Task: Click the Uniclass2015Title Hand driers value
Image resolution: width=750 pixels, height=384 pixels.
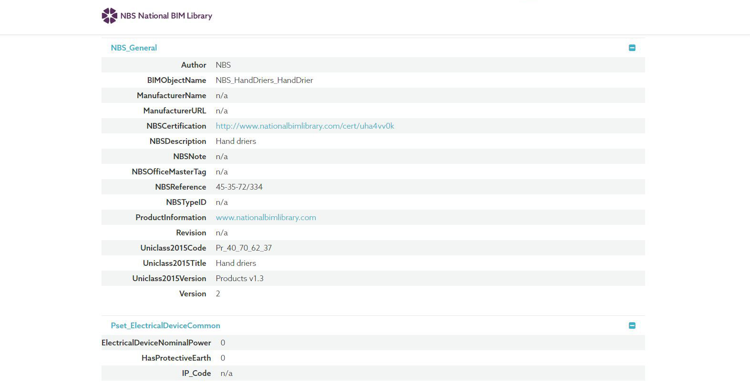Action: click(x=236, y=263)
